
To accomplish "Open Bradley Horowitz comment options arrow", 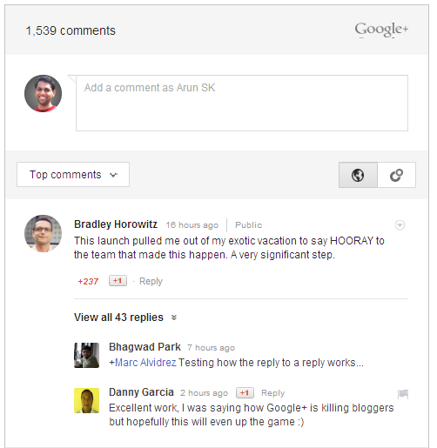I will coord(400,224).
